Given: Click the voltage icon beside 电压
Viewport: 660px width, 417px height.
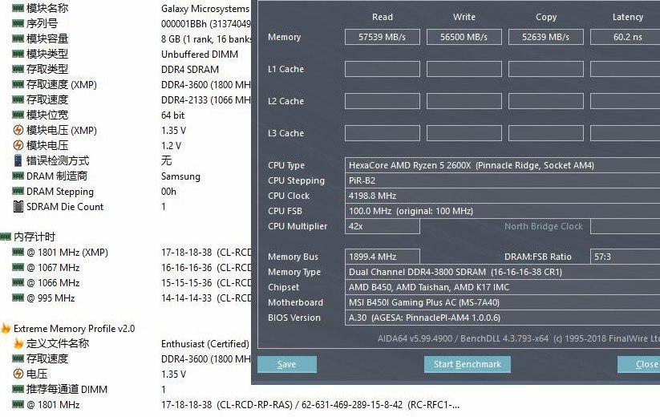Looking at the screenshot, I should tap(18, 374).
